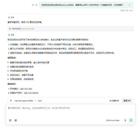Select target branch main
Viewport: 139px width, 127px height.
coord(40,101)
